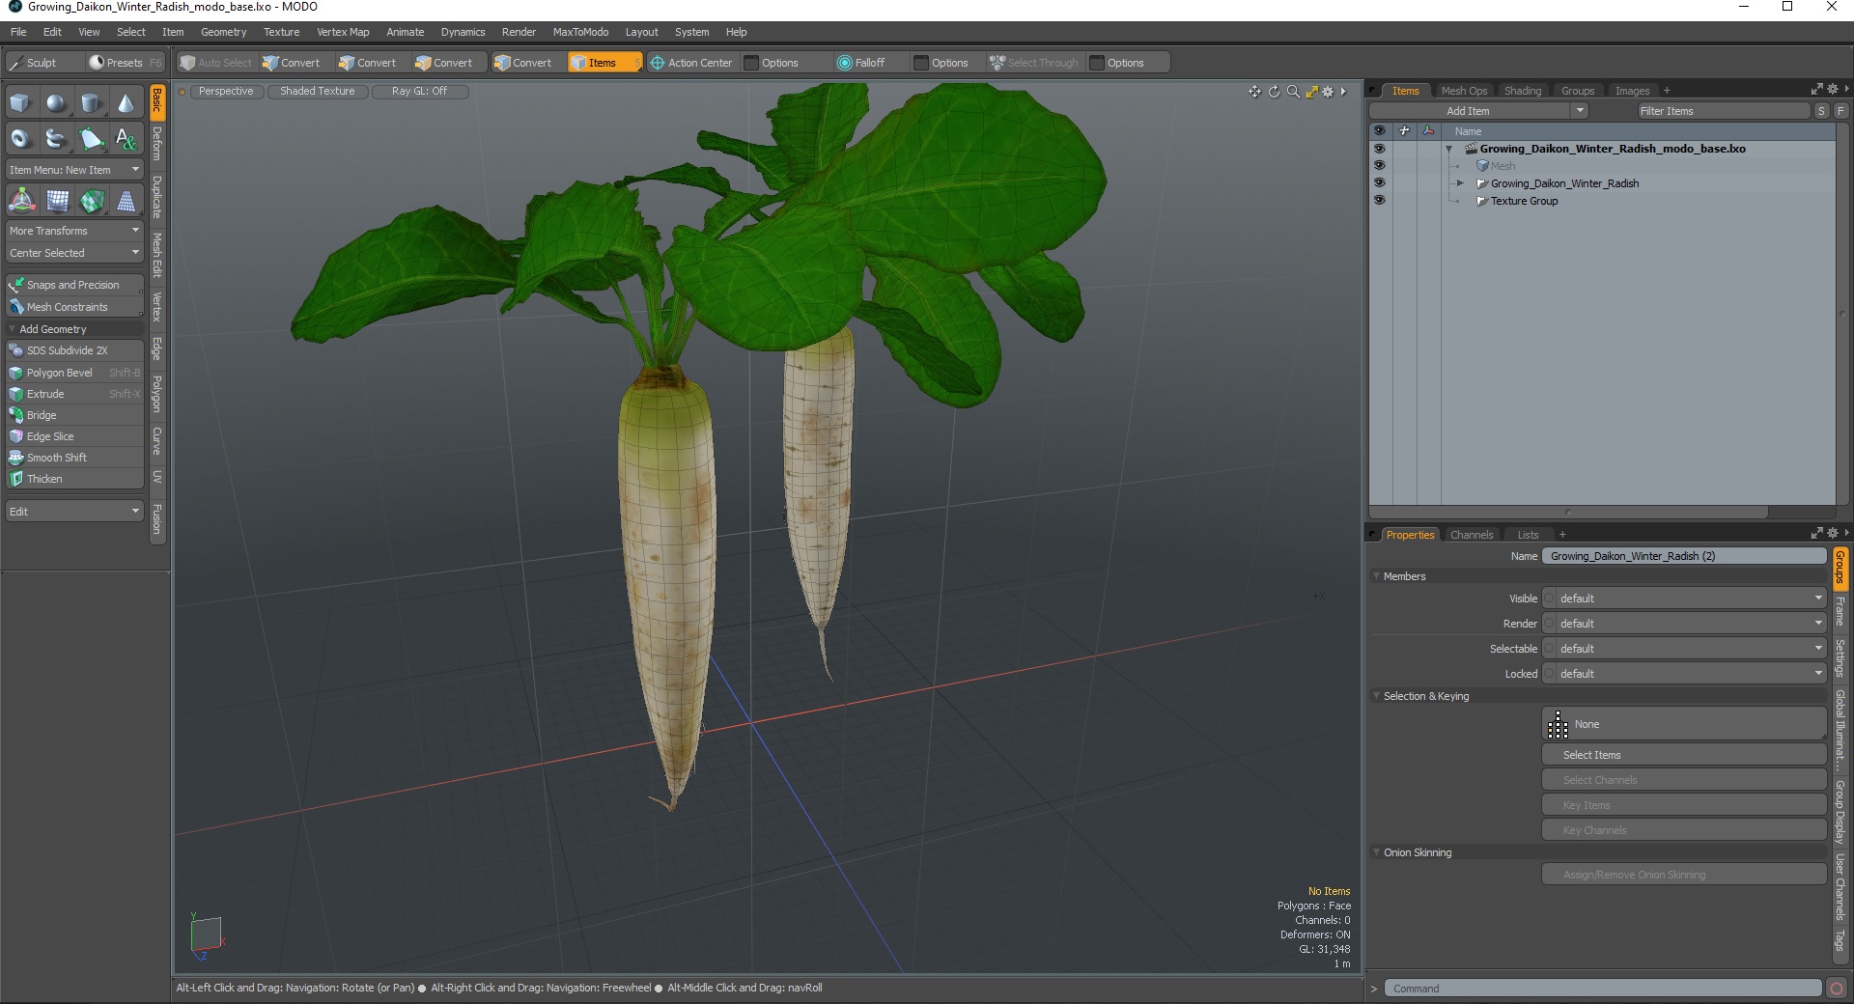This screenshot has width=1854, height=1004.
Task: Click the taper tool icon
Action: coord(126,201)
